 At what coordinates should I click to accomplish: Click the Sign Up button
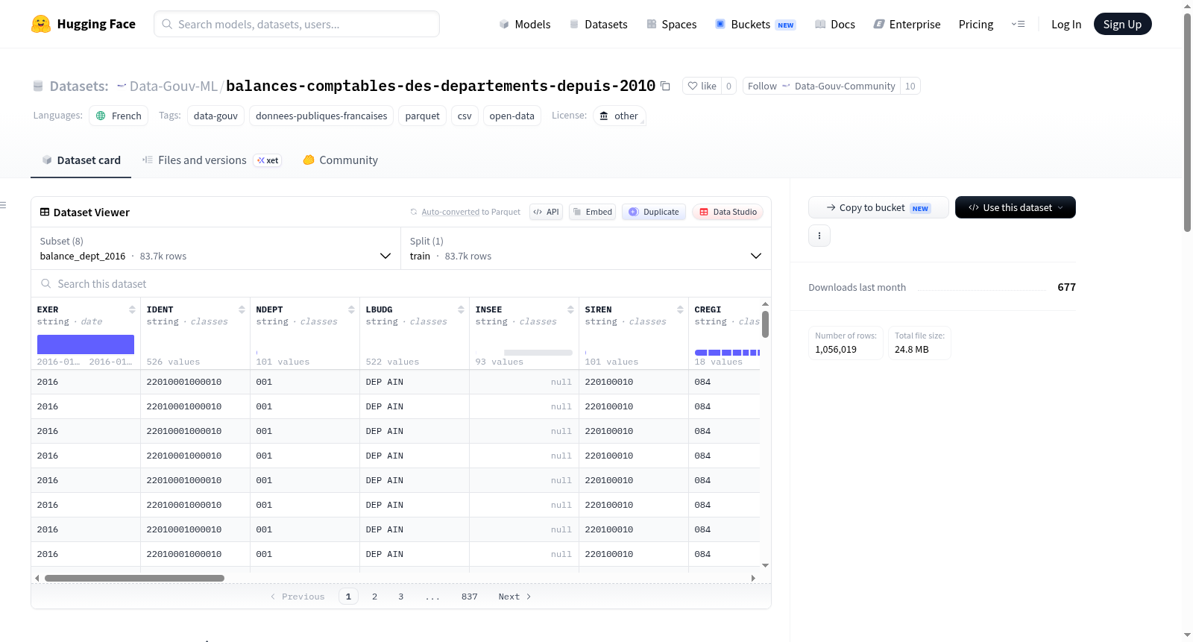pos(1122,24)
